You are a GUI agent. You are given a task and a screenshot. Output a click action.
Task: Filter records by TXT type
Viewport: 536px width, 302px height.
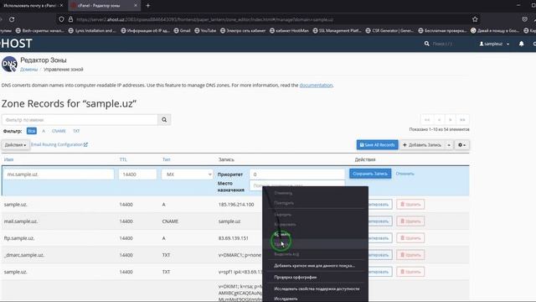[76, 131]
